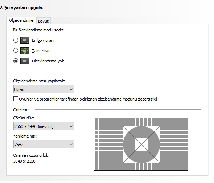
Task: Click the En boy oranı scaling icon
Action: point(24,40)
